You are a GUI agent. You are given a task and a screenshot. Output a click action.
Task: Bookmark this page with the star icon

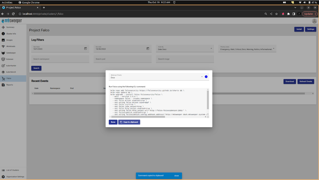[276, 14]
